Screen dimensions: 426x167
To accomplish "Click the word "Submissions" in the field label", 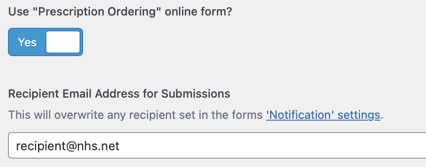I will 196,94.
